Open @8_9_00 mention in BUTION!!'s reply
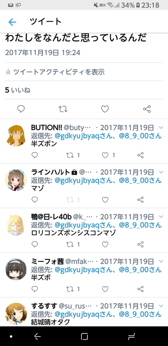The width and height of the screenshot is (168, 346). click(x=140, y=136)
